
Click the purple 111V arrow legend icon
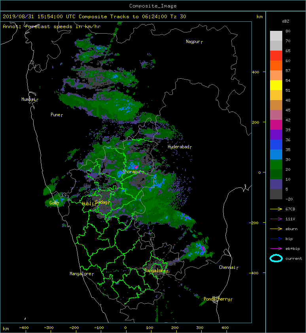(276, 219)
